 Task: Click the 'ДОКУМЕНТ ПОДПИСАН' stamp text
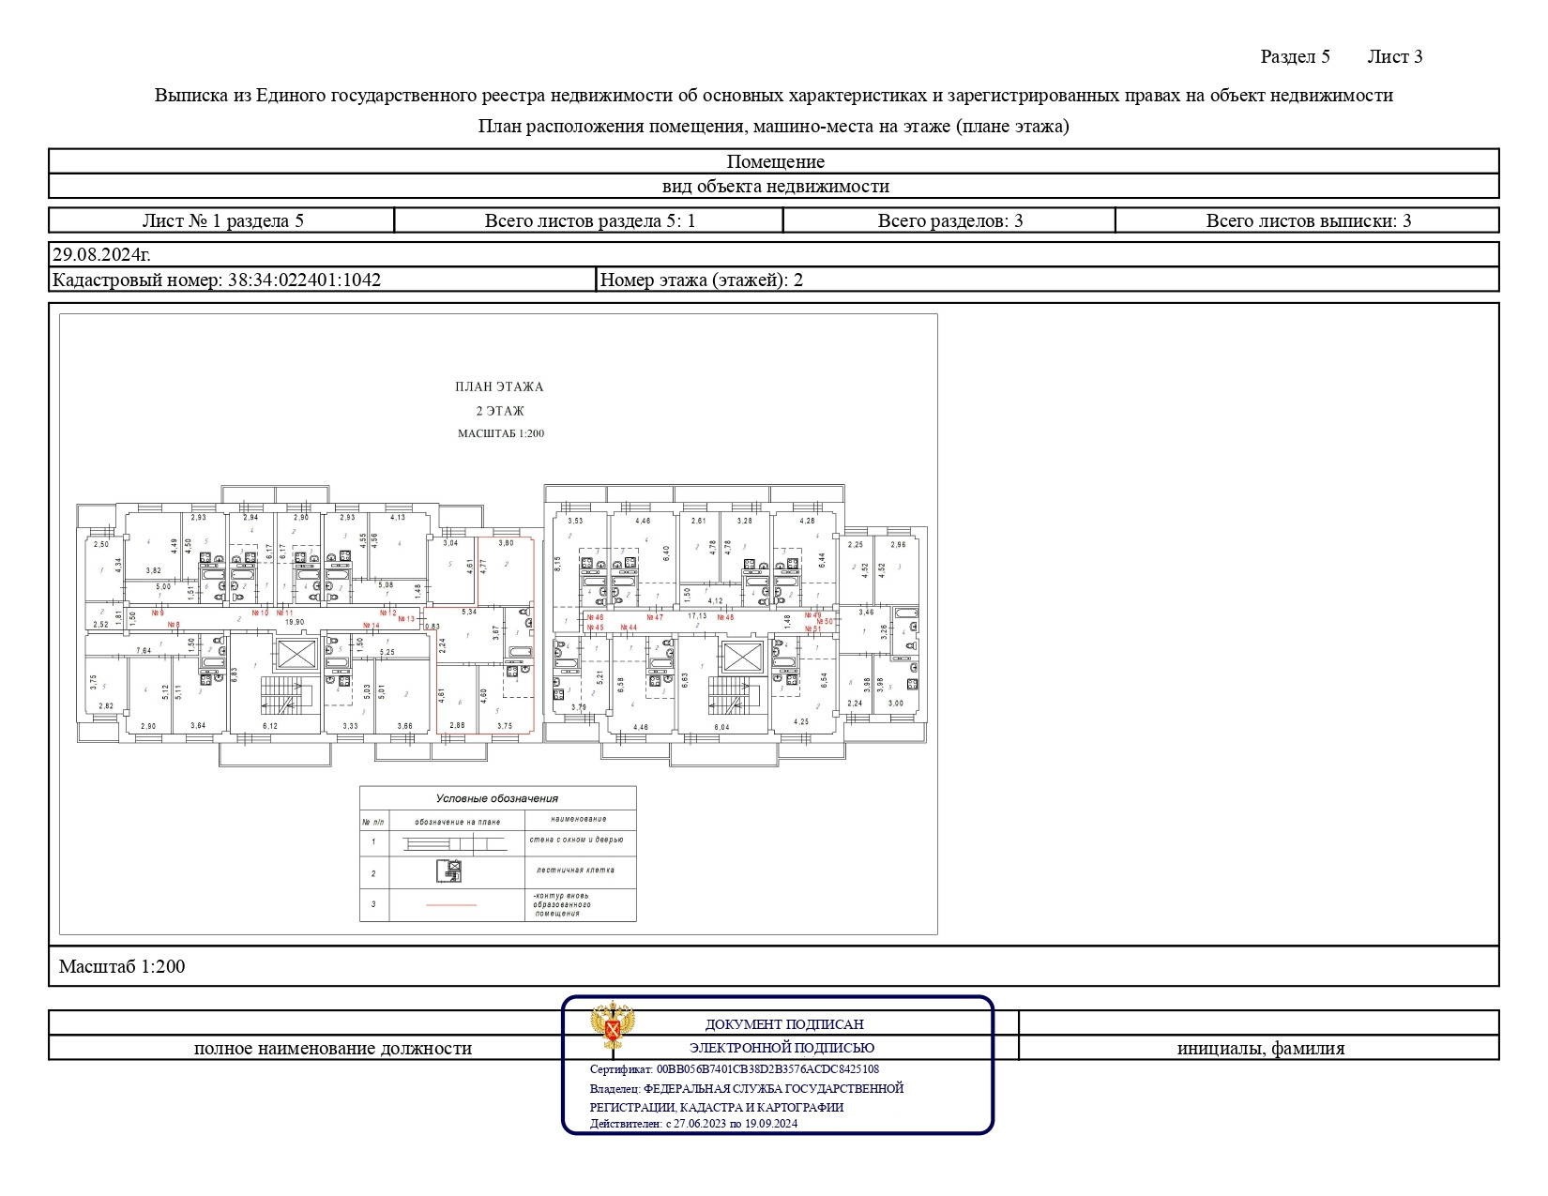coord(784,1025)
